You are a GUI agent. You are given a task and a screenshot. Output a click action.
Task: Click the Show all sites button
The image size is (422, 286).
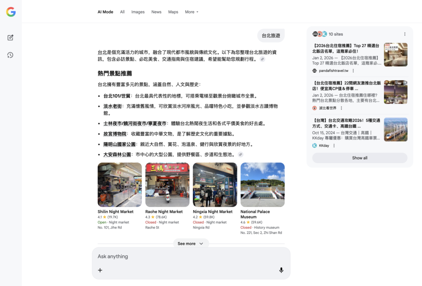point(359,158)
